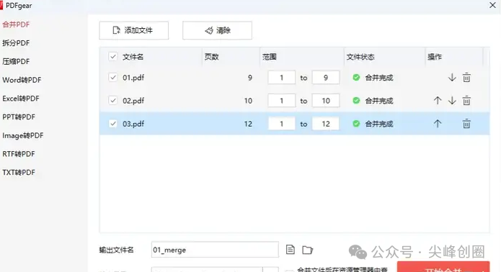Viewport: 501px width, 272px height.
Task: Click the 01_merge output filename field
Action: [215, 250]
